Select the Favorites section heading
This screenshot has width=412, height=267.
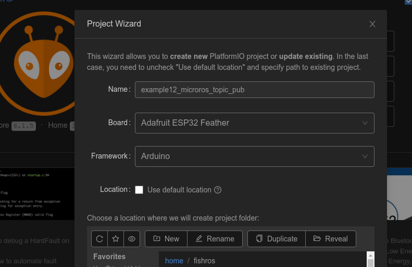tap(109, 257)
